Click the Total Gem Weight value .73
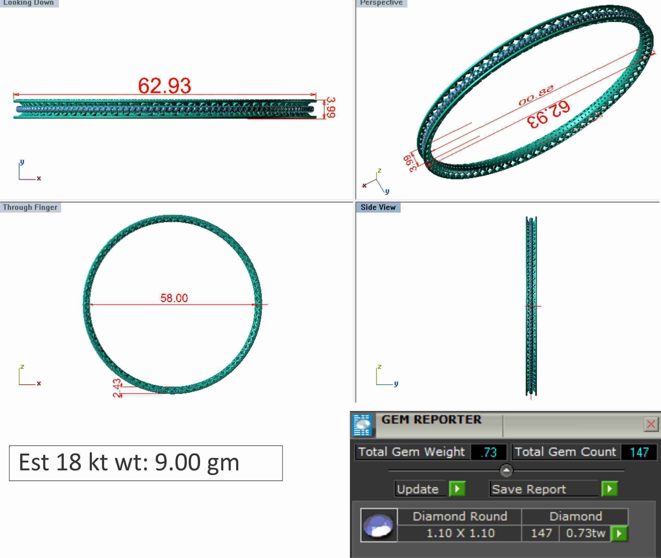This screenshot has width=661, height=558. point(489,452)
